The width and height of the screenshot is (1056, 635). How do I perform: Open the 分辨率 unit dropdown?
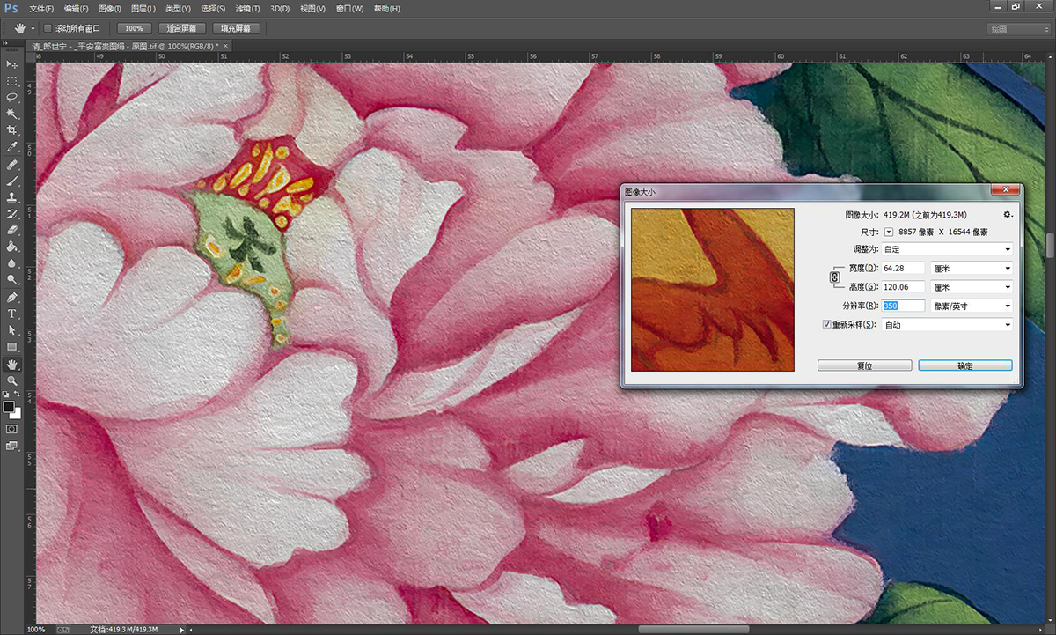972,306
